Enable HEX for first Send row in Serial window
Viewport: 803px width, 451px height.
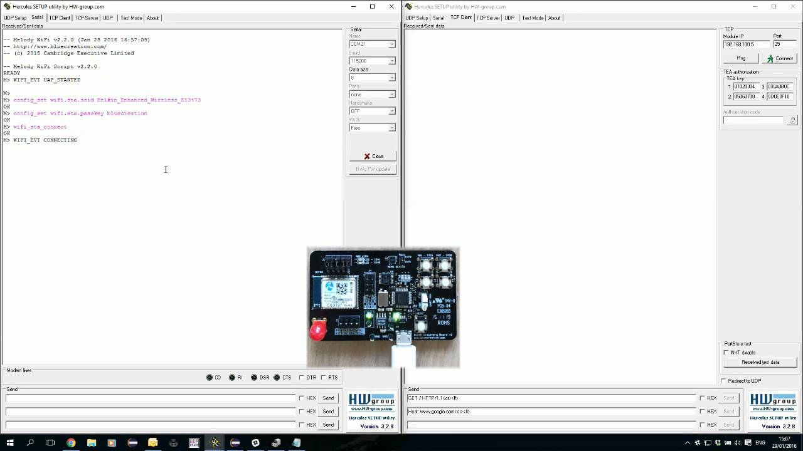point(302,398)
